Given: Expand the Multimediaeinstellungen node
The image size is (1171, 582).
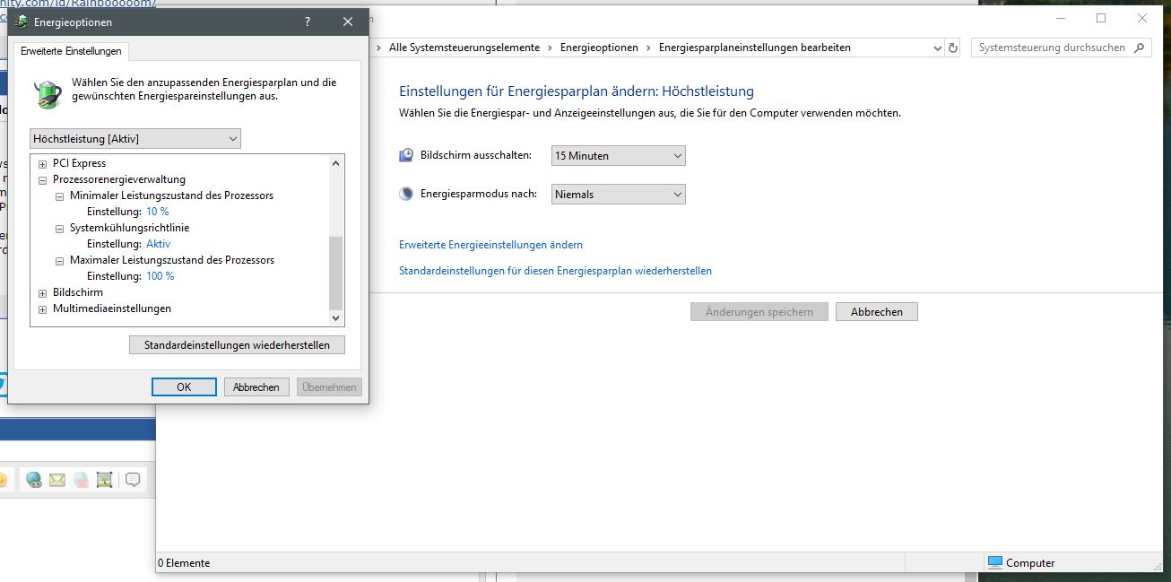Looking at the screenshot, I should point(42,309).
